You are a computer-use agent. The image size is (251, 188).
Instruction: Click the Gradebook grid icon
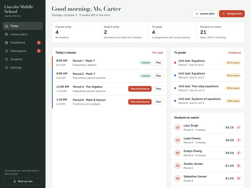pyautogui.click(x=6, y=43)
